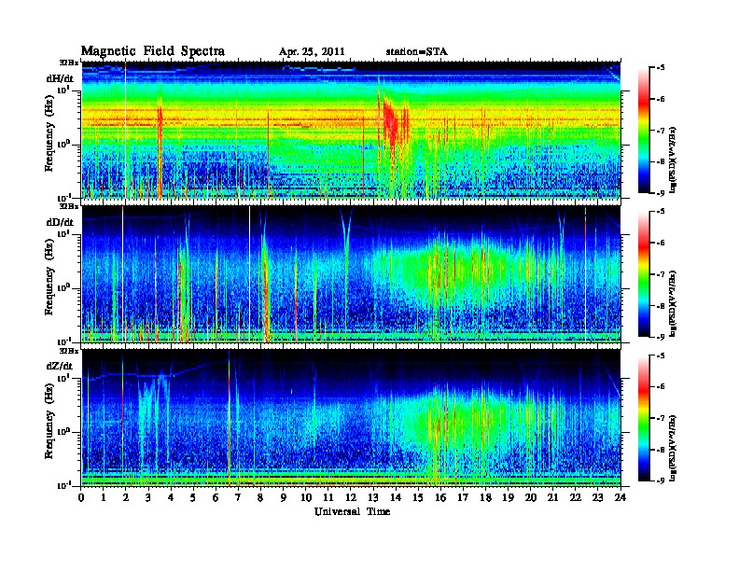Click hour 18 tick on Universal Time axis
739x571 pixels.
tap(485, 497)
